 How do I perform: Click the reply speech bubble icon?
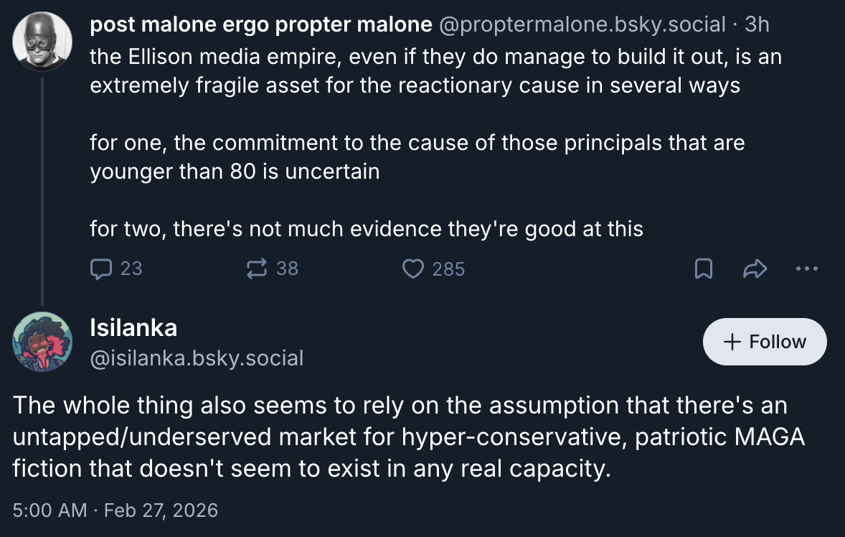[x=101, y=268]
